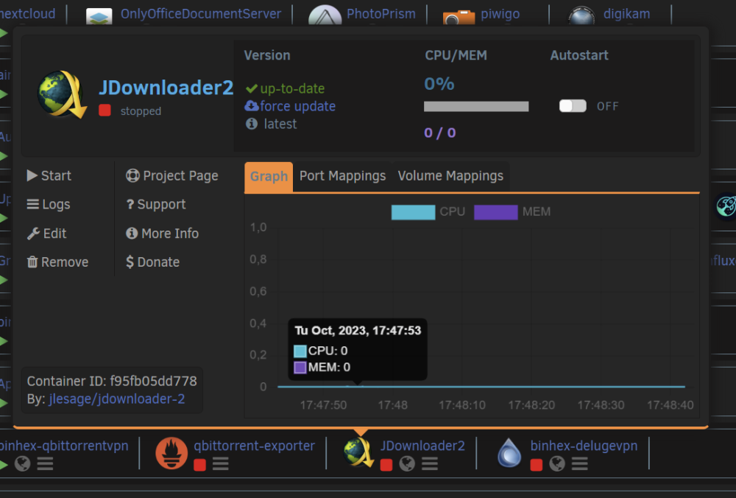This screenshot has height=498, width=736.
Task: Click the digikam container name
Action: click(x=626, y=15)
